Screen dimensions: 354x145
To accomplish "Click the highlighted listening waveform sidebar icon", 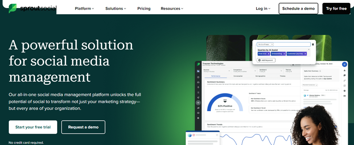I will 198,103.
